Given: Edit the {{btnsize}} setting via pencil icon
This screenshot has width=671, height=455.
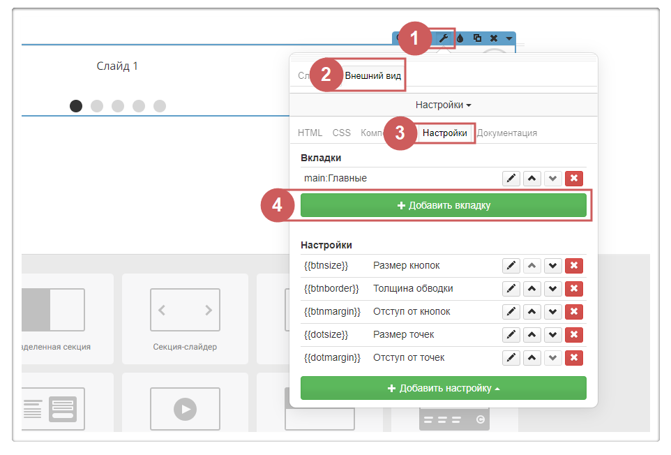Looking at the screenshot, I should pos(511,266).
